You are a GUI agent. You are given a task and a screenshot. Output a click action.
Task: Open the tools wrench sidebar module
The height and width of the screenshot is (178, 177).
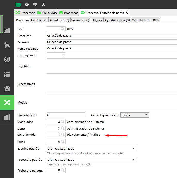coord(7,45)
